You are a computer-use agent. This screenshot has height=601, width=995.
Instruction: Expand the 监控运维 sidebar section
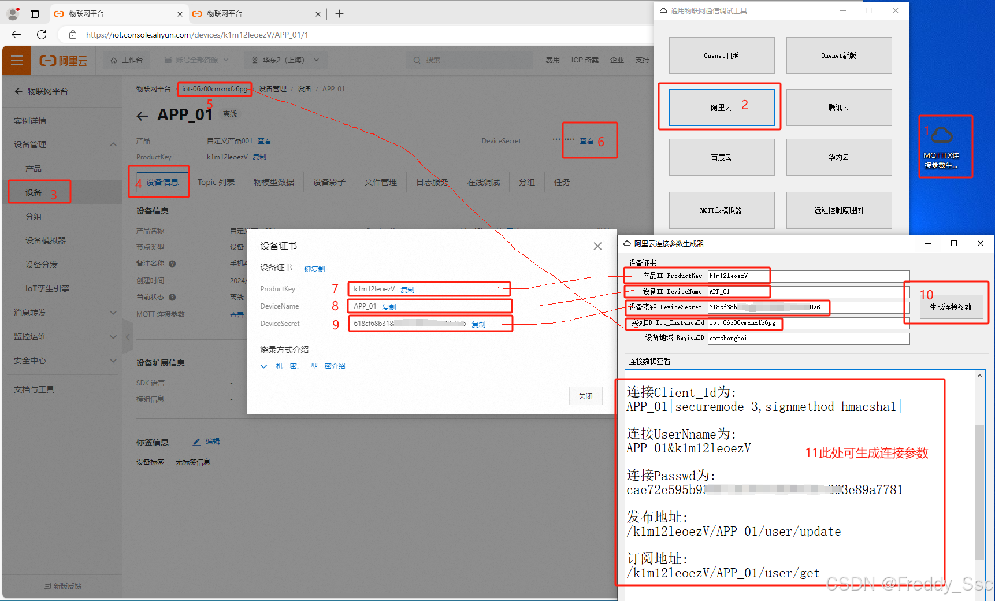[113, 336]
